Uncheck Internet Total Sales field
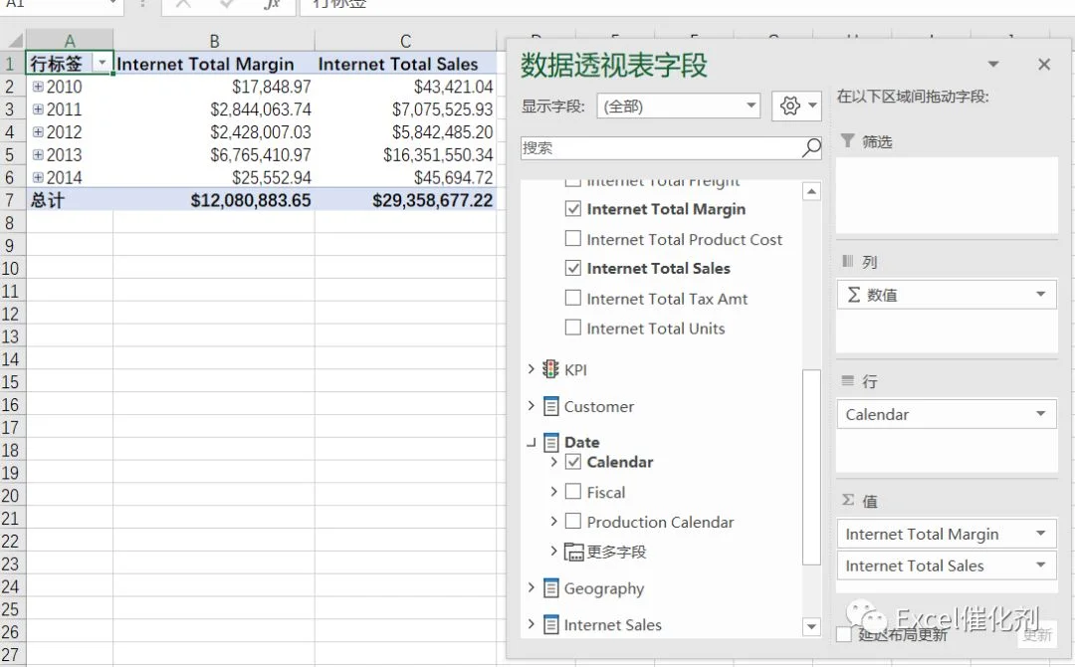Image resolution: width=1075 pixels, height=667 pixels. click(573, 268)
